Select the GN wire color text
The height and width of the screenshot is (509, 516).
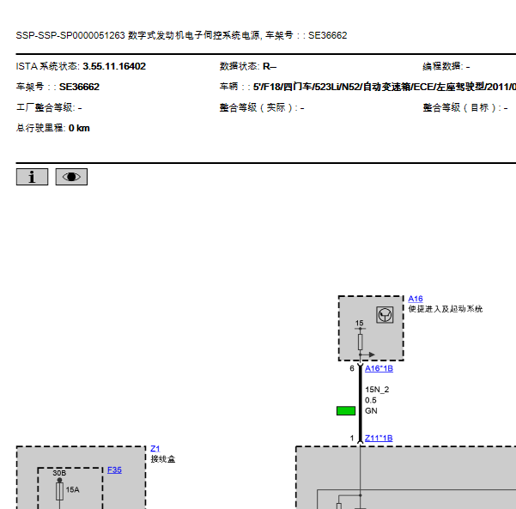click(x=371, y=410)
